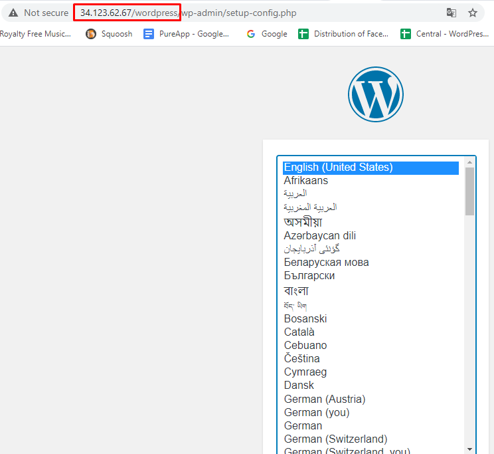494x454 pixels.
Task: Select Cebuano language
Action: pos(370,345)
